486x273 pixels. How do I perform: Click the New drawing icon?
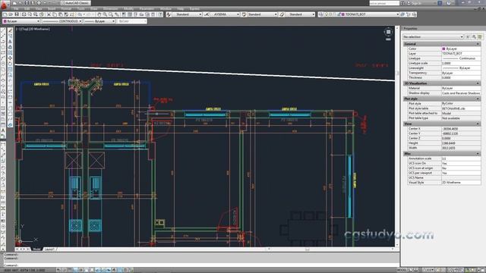pos(5,14)
